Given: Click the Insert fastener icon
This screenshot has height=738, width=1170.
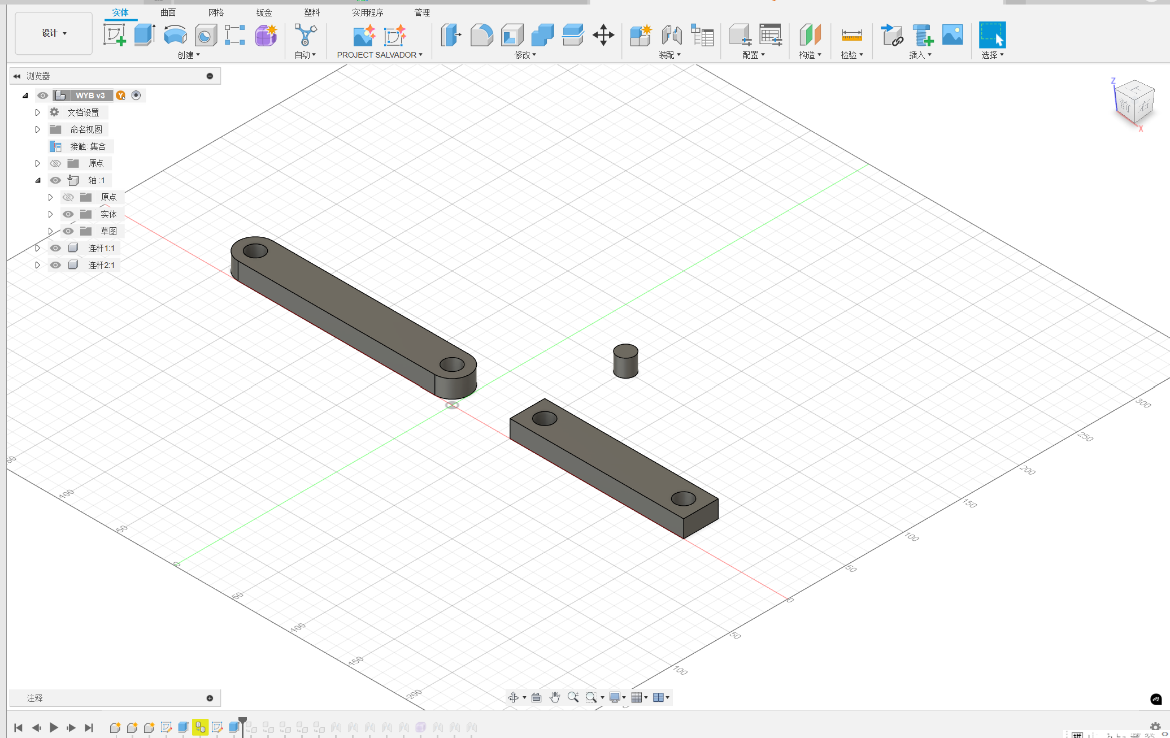Looking at the screenshot, I should click(922, 35).
